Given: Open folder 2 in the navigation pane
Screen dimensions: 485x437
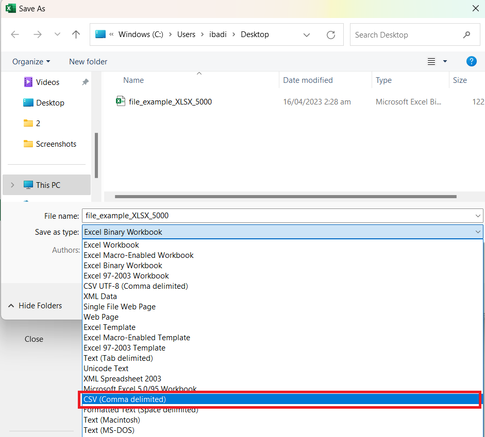Looking at the screenshot, I should pos(32,123).
